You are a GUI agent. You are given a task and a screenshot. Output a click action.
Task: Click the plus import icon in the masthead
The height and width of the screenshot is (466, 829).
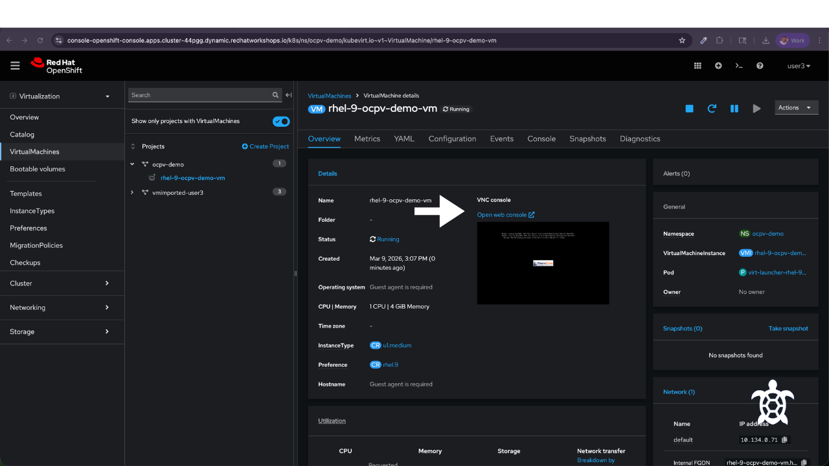tap(718, 65)
